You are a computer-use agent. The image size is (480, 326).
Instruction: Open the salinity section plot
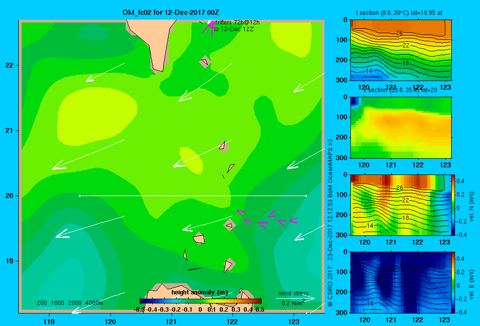click(x=401, y=127)
